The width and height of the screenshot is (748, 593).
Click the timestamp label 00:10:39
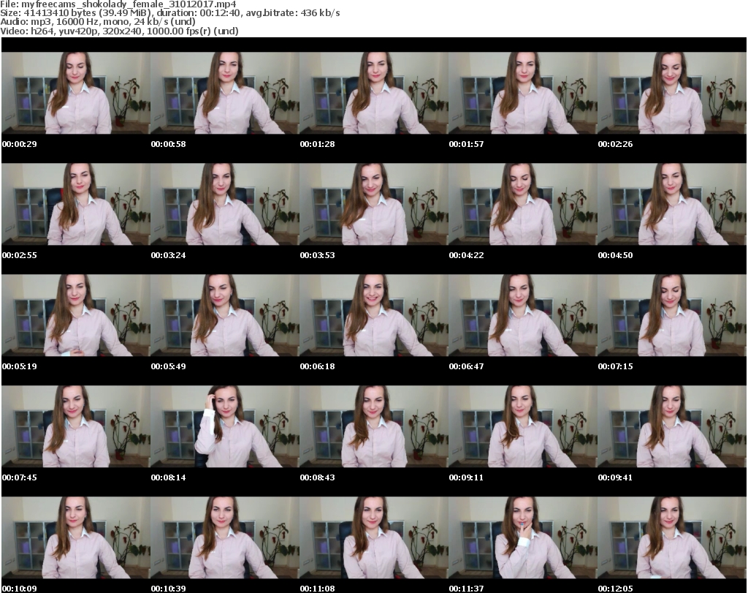tap(169, 589)
